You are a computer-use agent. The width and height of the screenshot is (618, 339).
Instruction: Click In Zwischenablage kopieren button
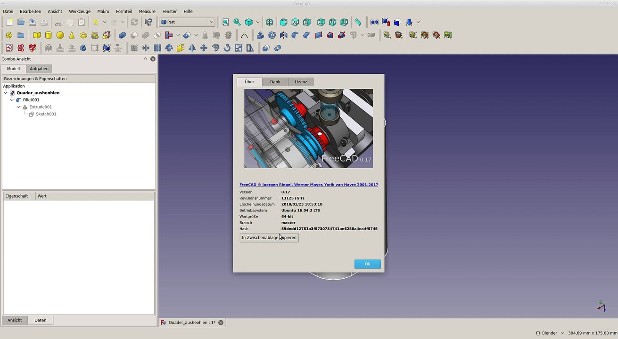point(269,238)
